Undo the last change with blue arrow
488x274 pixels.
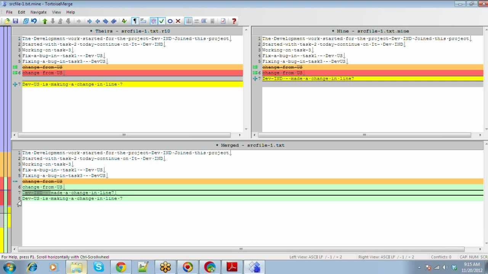pos(34,21)
